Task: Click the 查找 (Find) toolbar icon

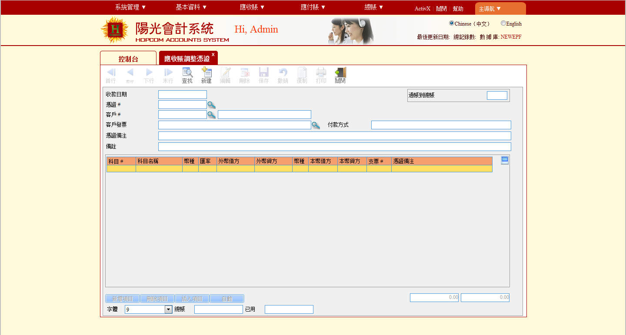Action: (x=187, y=73)
